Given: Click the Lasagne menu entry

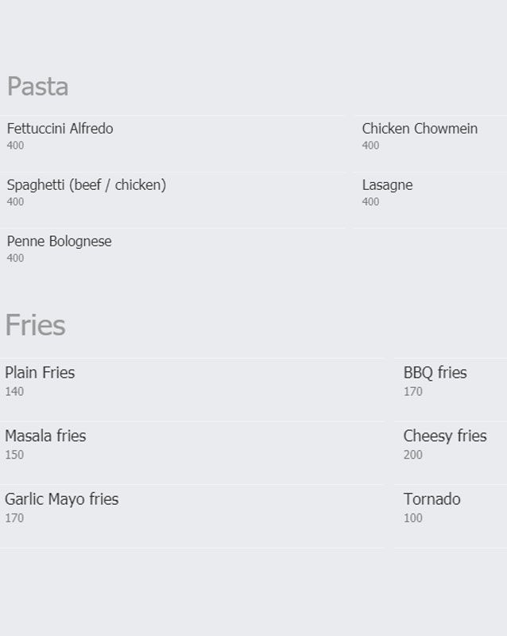Looking at the screenshot, I should 387,185.
